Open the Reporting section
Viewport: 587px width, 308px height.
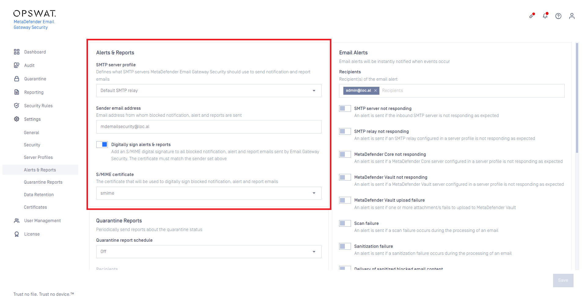click(x=34, y=92)
